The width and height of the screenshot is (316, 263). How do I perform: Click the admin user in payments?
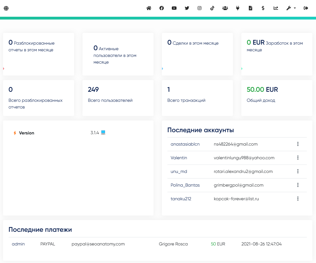[x=18, y=244]
